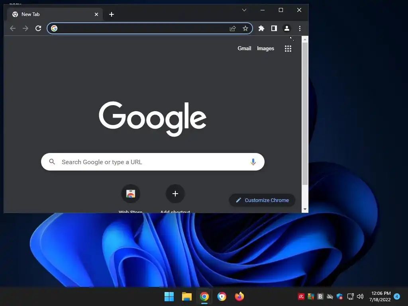The width and height of the screenshot is (408, 306).
Task: Start voice search with the microphone
Action: 253,162
